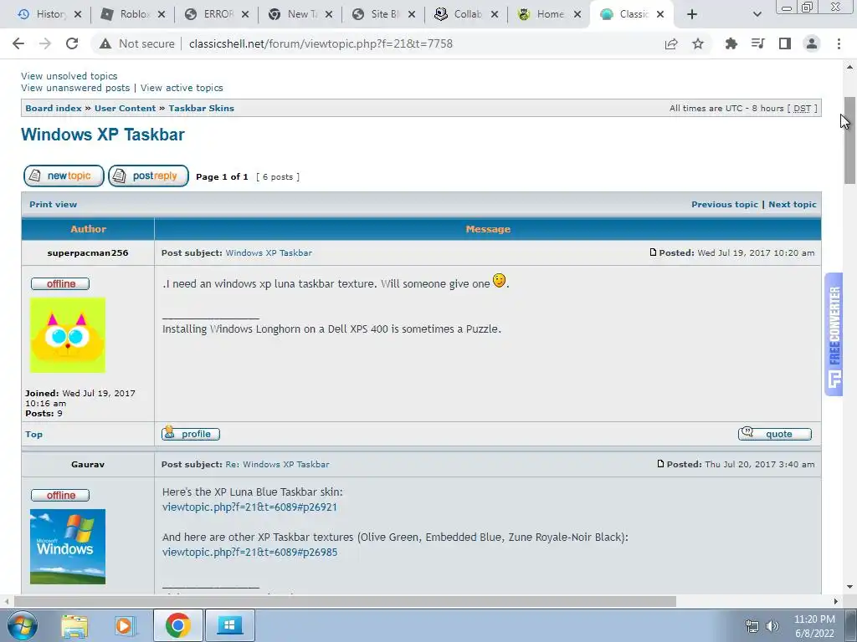The image size is (857, 642).
Task: Click Gaurav's Windows XP avatar
Action: click(x=68, y=547)
